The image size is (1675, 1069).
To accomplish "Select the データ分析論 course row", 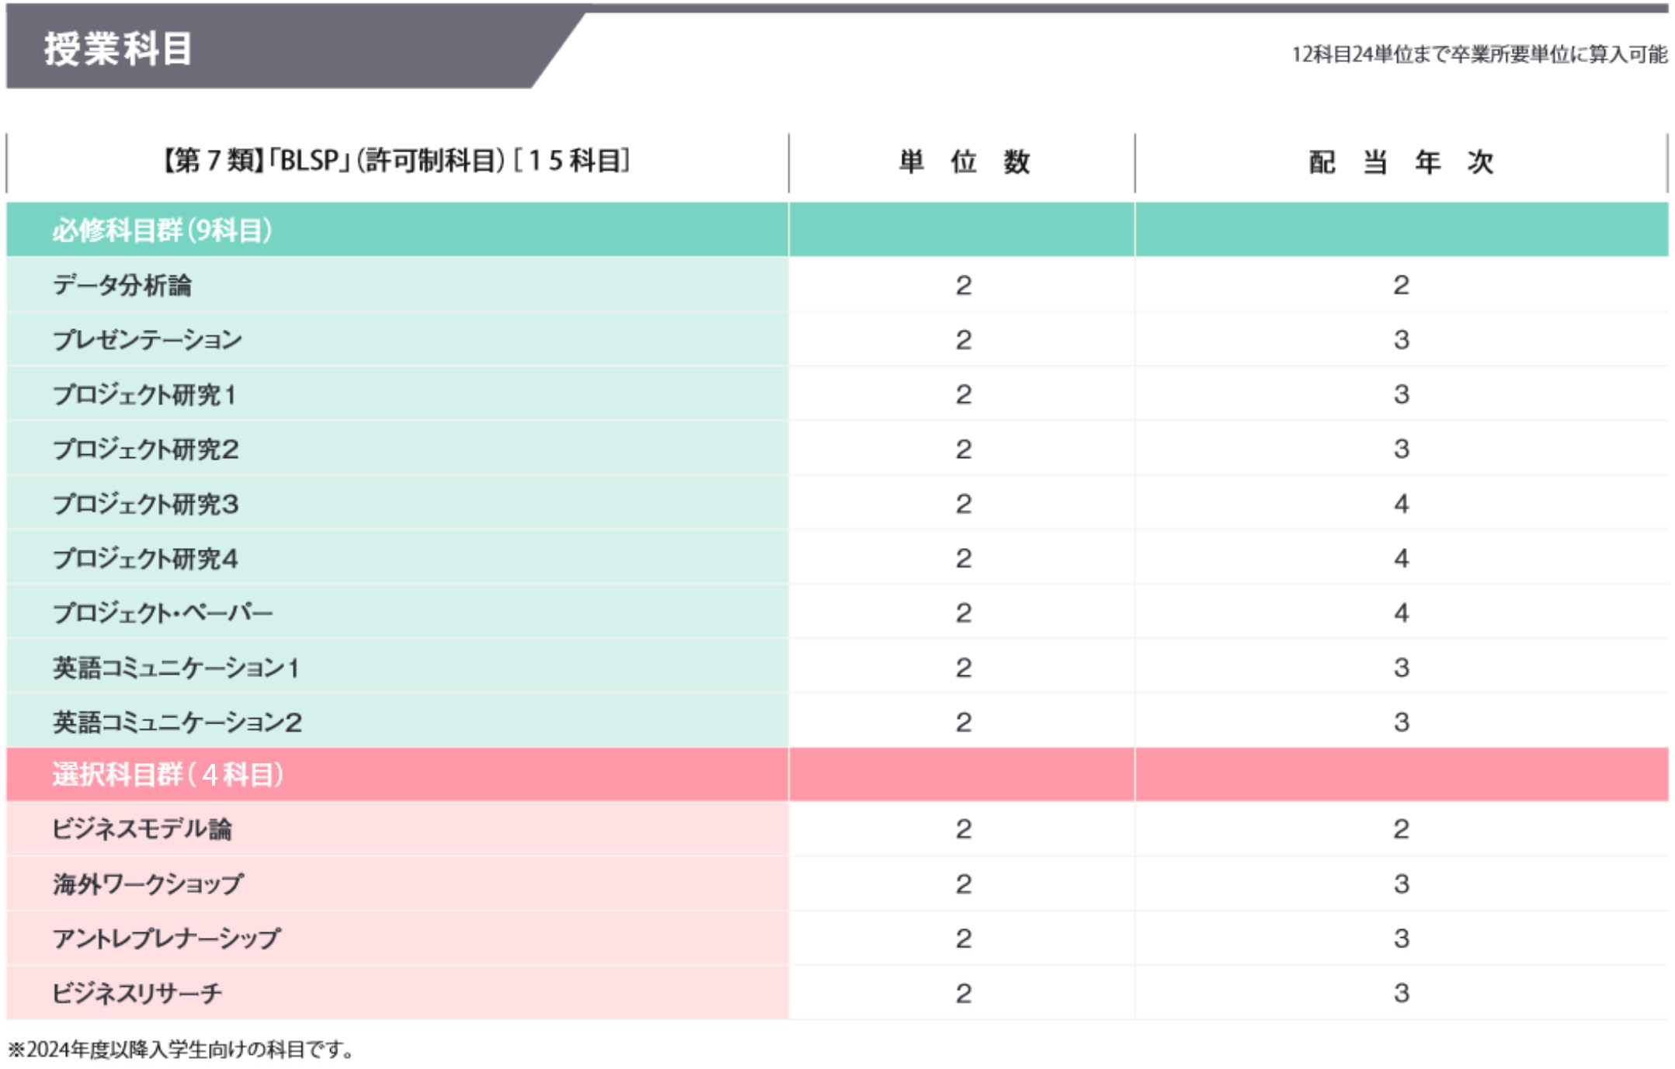I will click(123, 286).
